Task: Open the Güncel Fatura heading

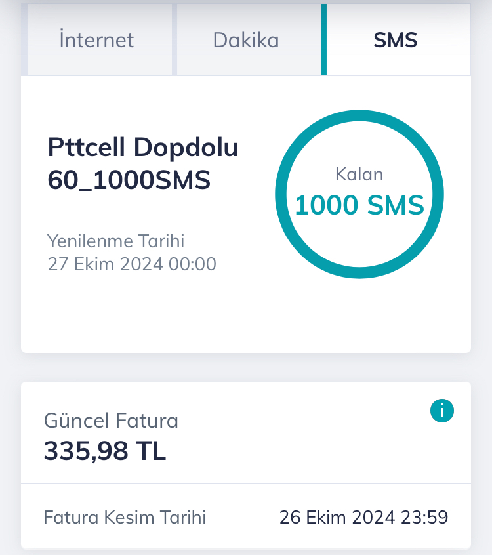Action: (111, 421)
